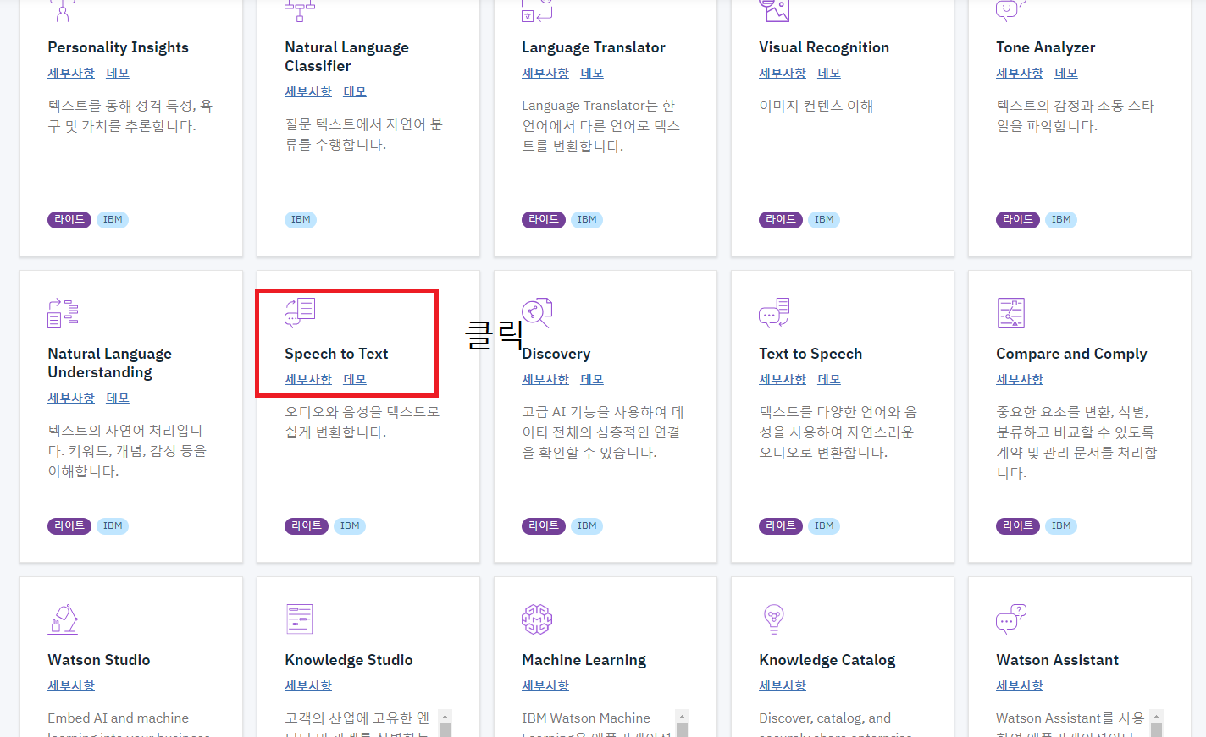Click 라이트 tag on Personality Insights card
The image size is (1206, 737).
point(69,220)
